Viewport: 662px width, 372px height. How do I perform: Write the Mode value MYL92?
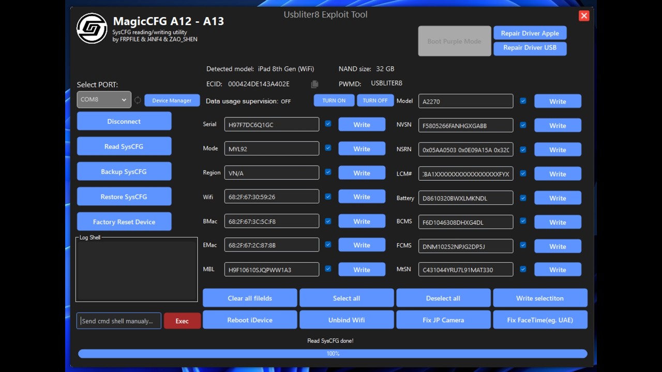coord(362,149)
